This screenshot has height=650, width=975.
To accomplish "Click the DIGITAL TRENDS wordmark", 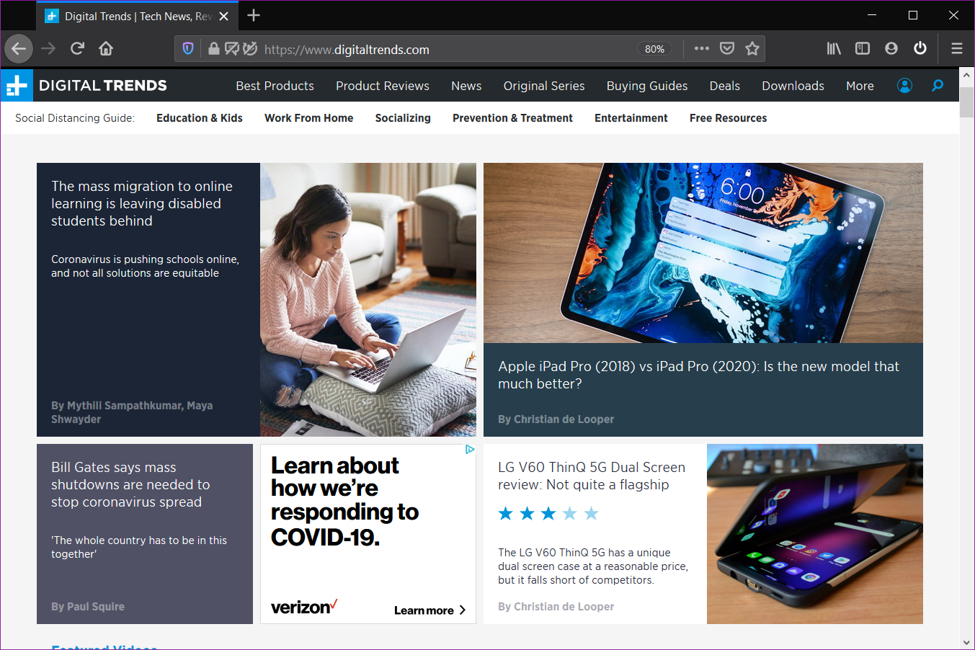I will pos(103,86).
